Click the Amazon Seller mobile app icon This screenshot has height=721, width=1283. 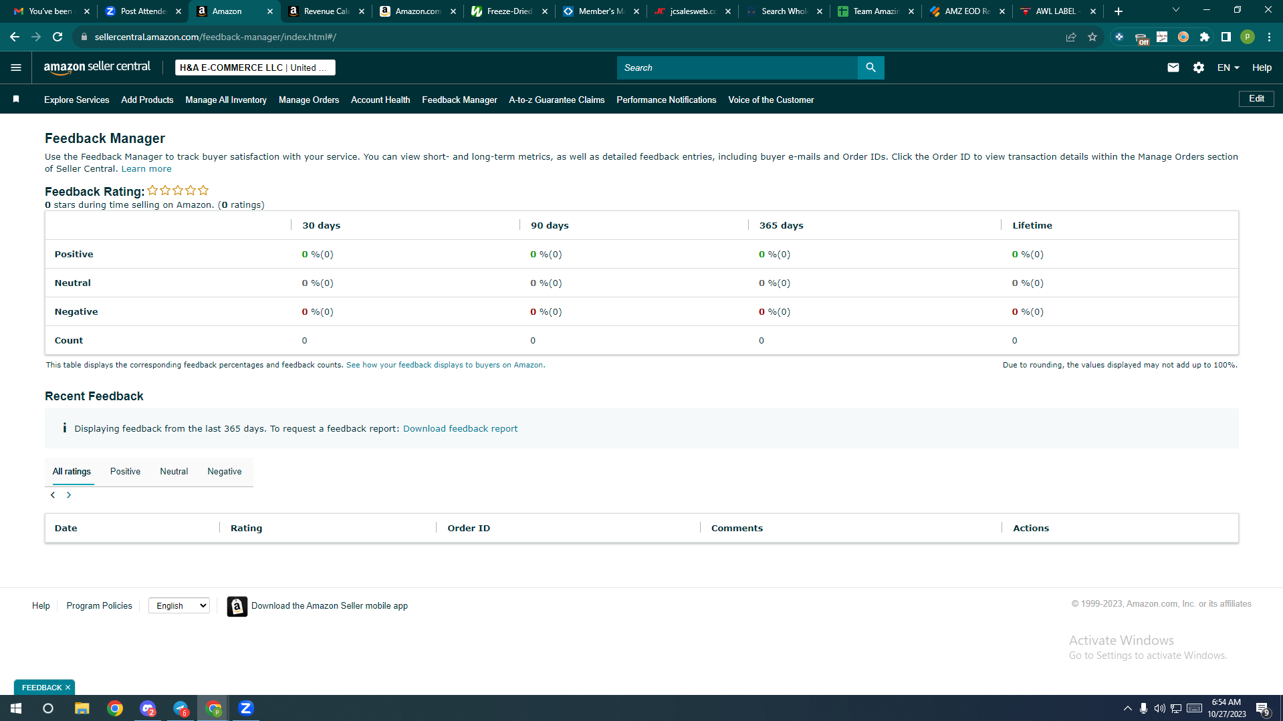pyautogui.click(x=237, y=606)
